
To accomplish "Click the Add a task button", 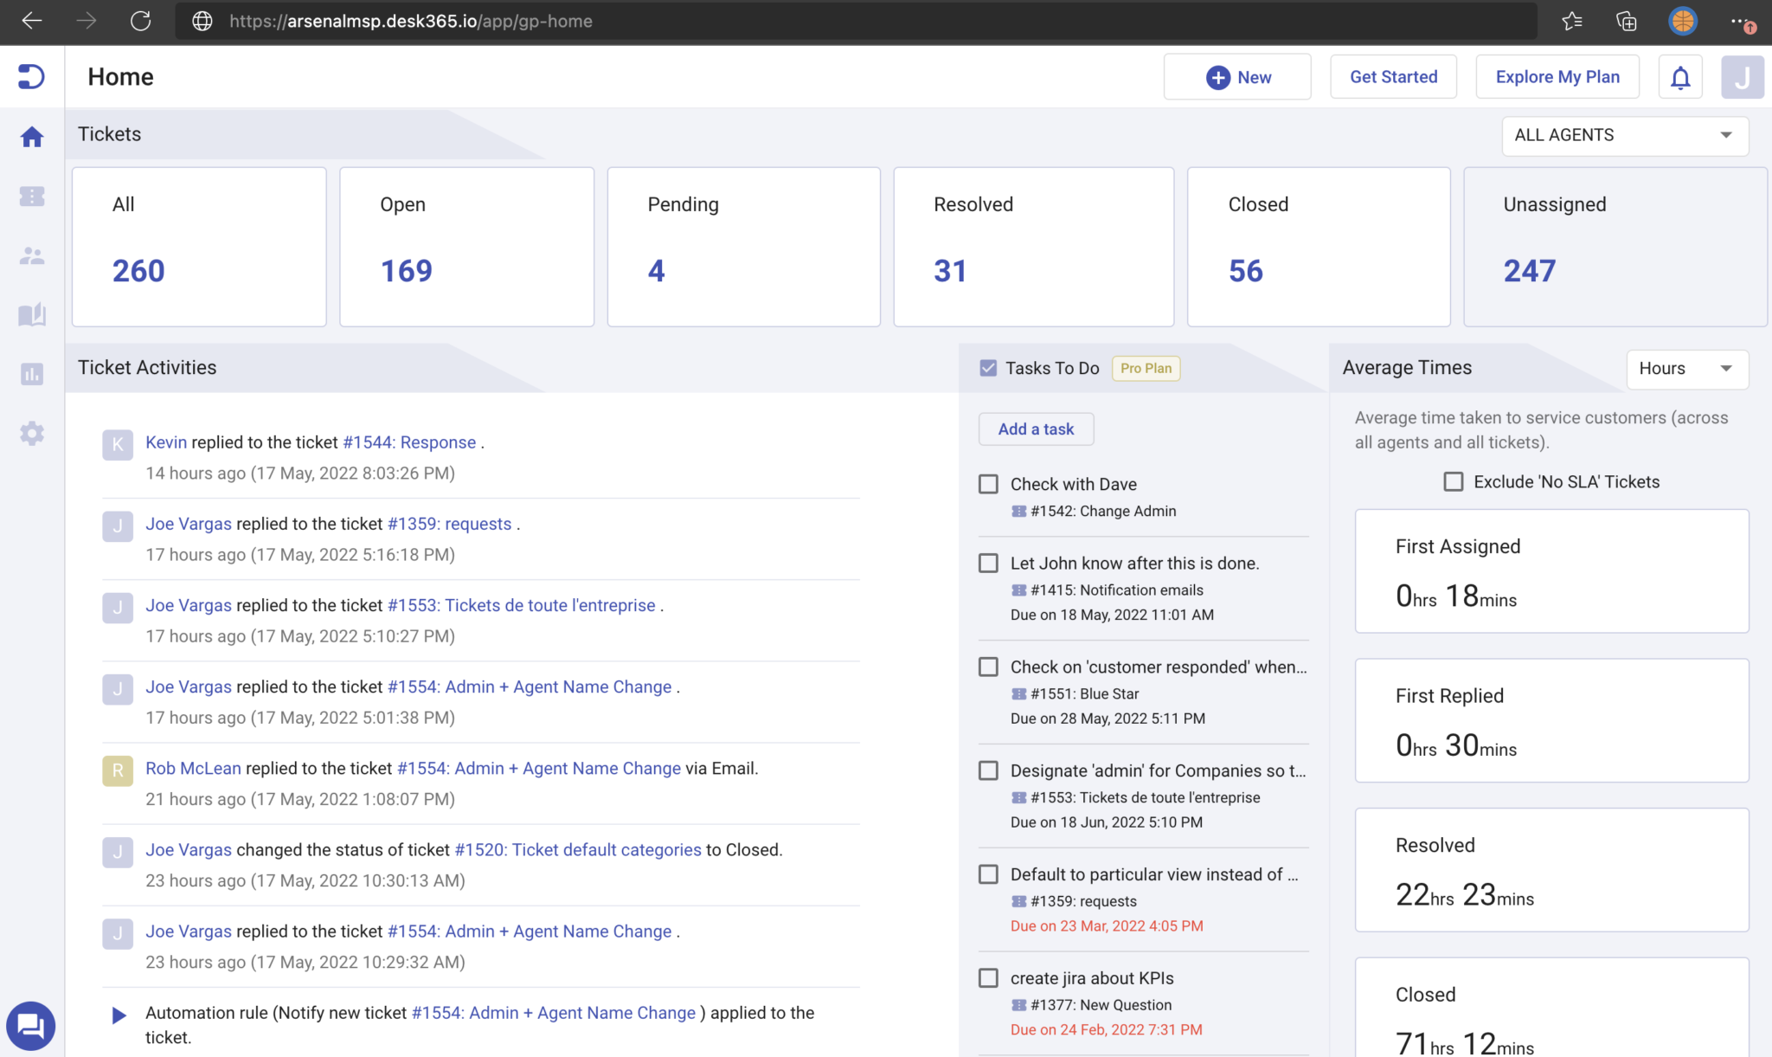I will [x=1036, y=429].
